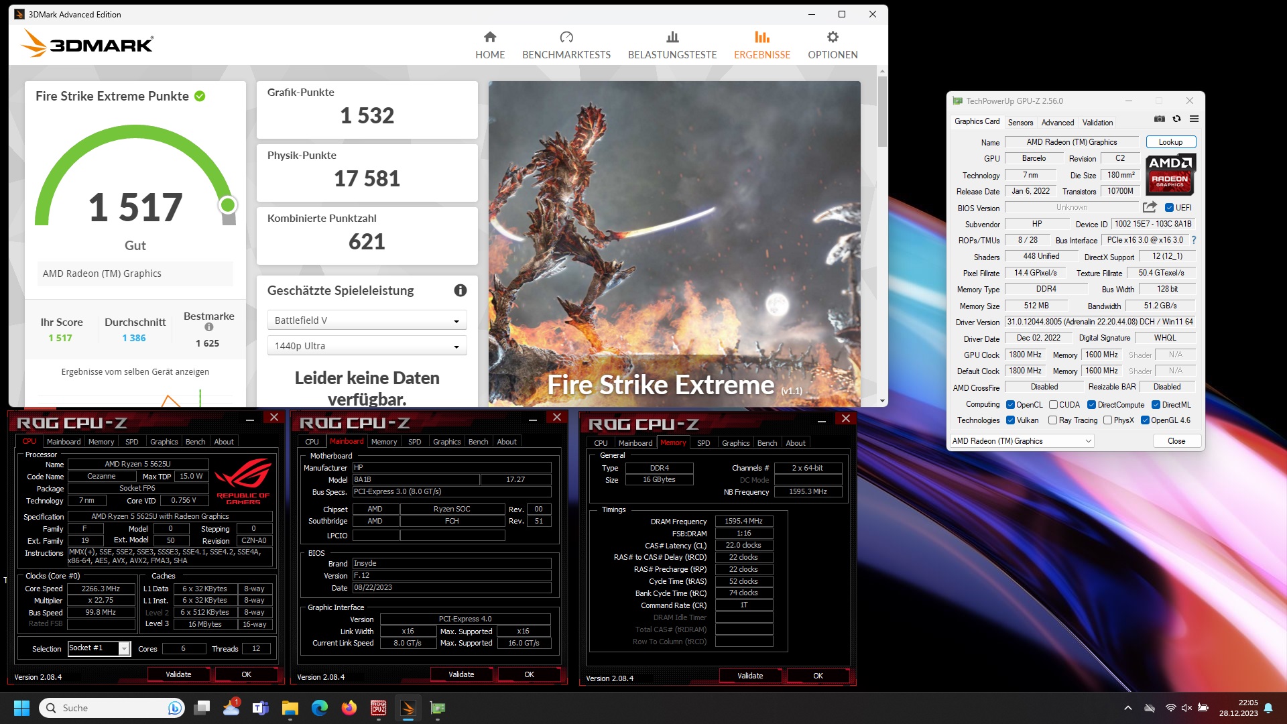Expand the Battlefield V game dropdown

click(367, 320)
